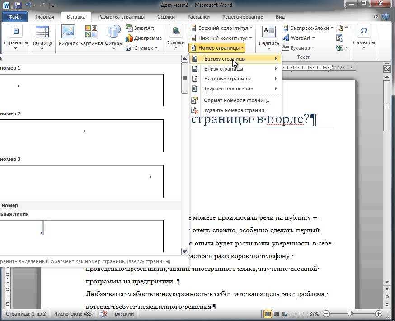Screen dimensions: 395x321
Task: Click the Формат номеров страниц icon
Action: 195,100
